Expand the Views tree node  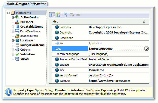[x=13, y=59]
